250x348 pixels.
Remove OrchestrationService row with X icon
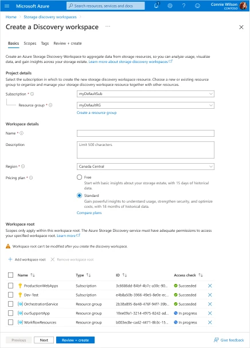tap(210, 304)
